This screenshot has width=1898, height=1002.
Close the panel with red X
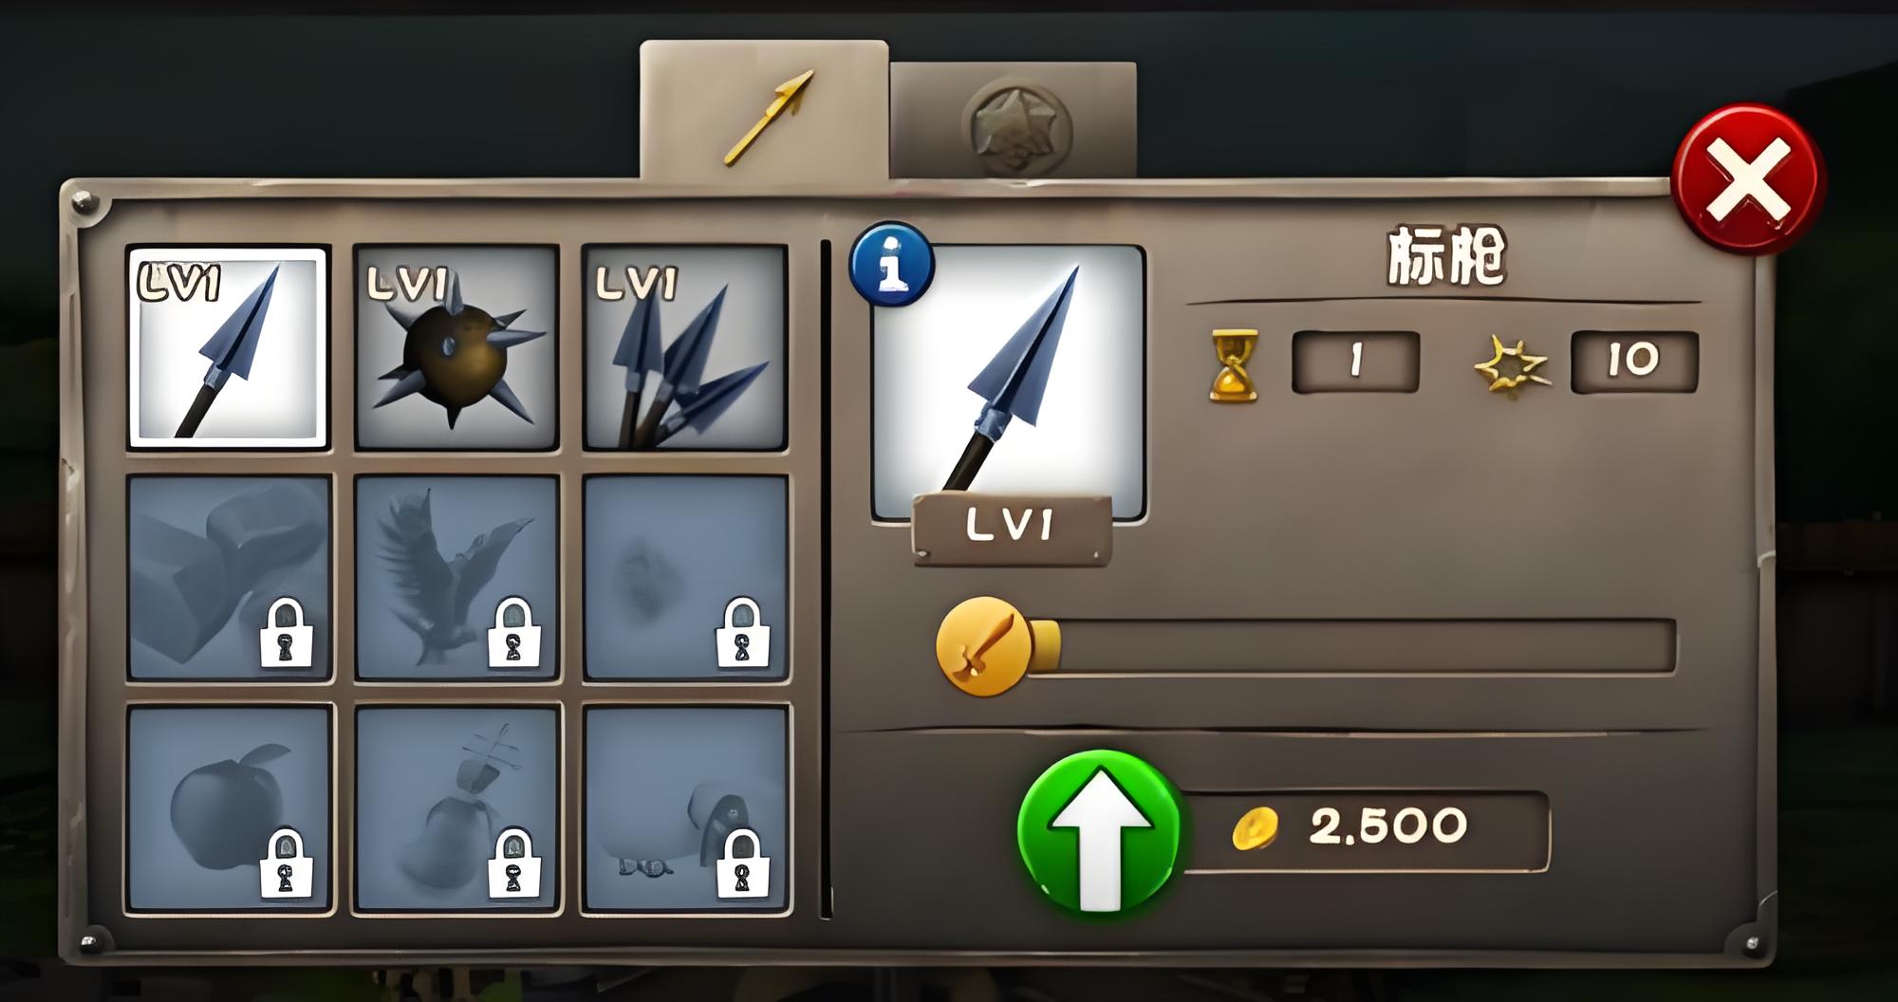click(x=1748, y=178)
